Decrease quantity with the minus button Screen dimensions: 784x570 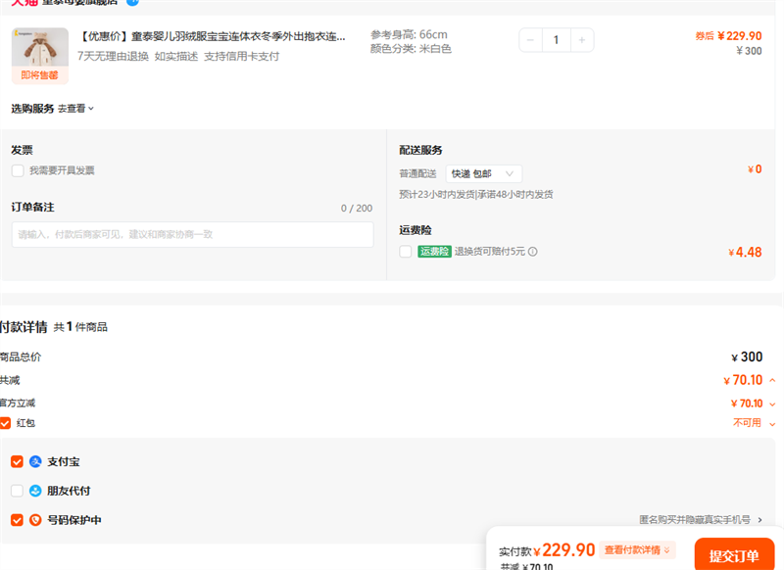pos(530,40)
